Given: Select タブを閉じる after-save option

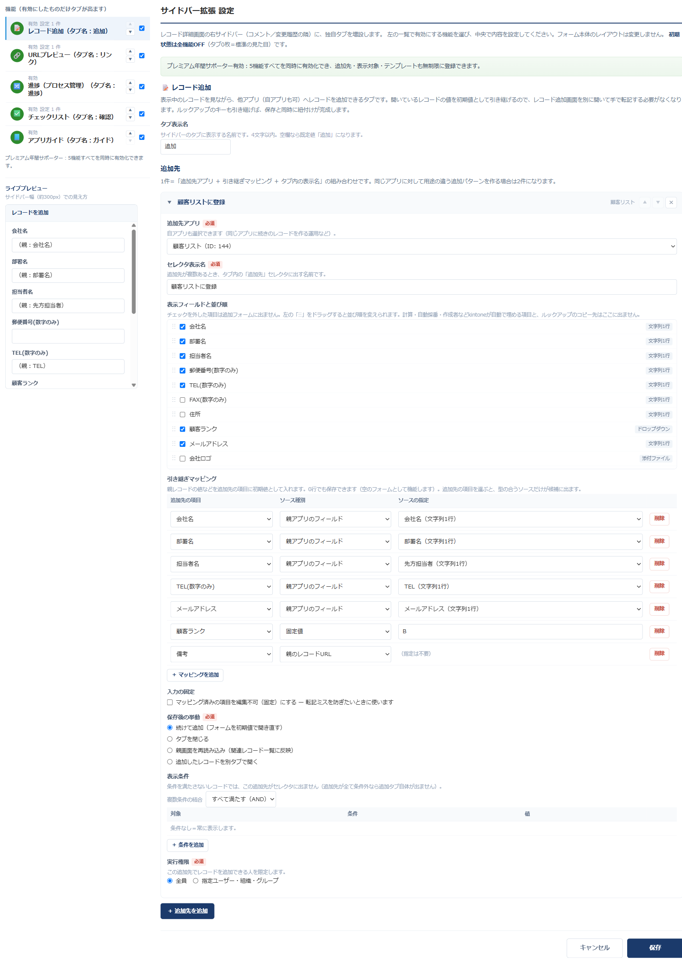Looking at the screenshot, I should [170, 739].
